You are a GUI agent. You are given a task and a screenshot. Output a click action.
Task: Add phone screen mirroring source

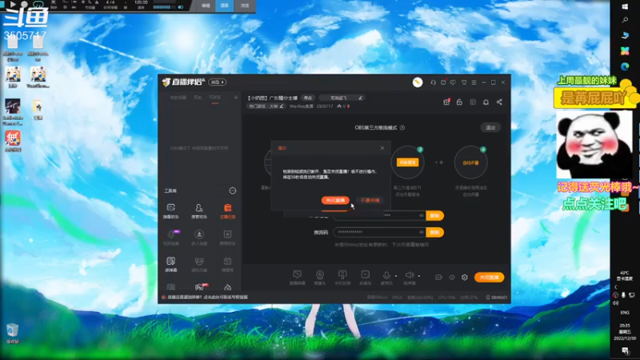(342, 277)
